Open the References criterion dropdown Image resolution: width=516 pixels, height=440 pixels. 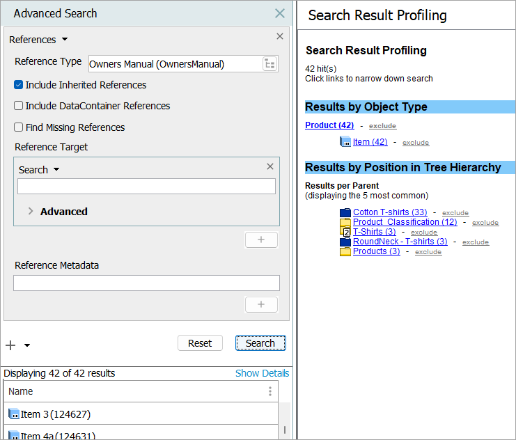65,40
